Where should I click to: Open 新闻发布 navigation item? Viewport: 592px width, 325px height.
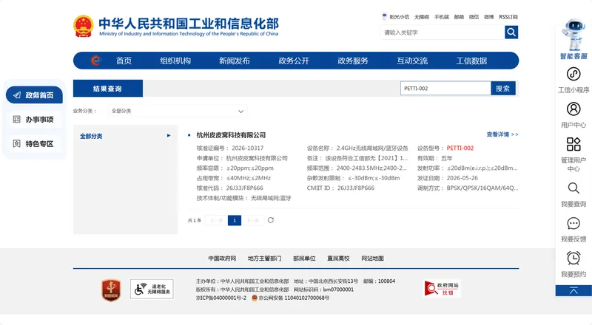tap(235, 61)
